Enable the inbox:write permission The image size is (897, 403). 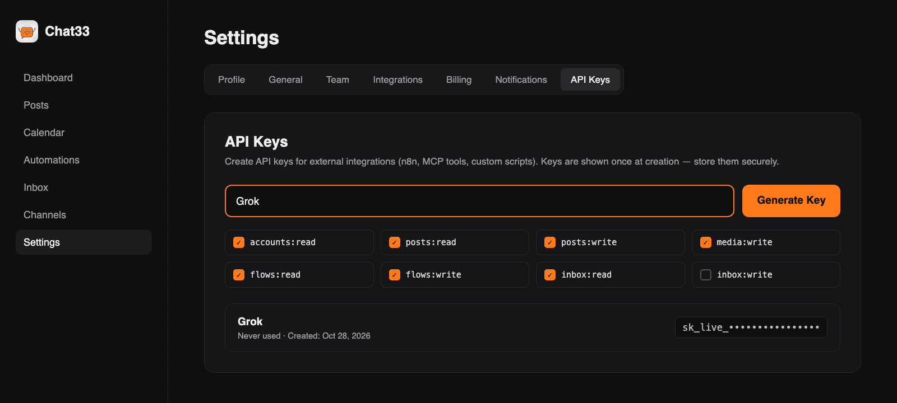pyautogui.click(x=706, y=275)
